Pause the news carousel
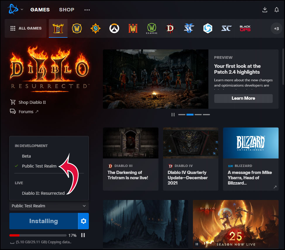This screenshot has width=285, height=250. pos(173,115)
